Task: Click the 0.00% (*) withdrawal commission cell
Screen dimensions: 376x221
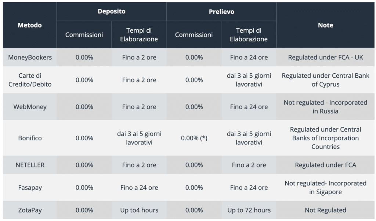Action: pyautogui.click(x=194, y=138)
